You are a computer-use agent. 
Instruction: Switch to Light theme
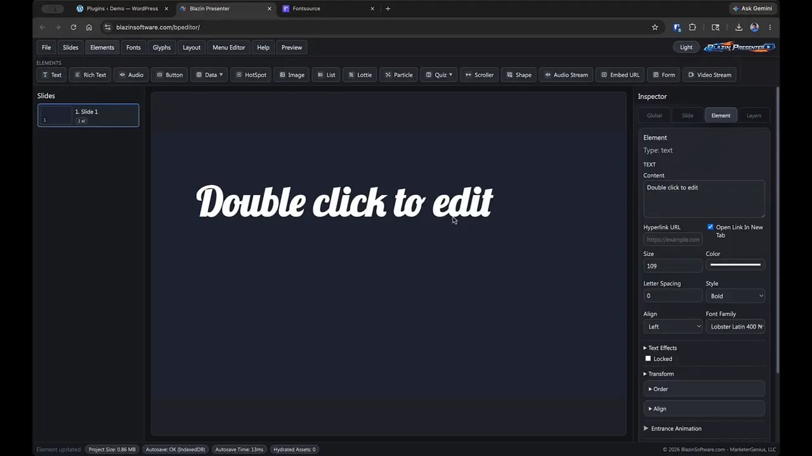click(686, 47)
